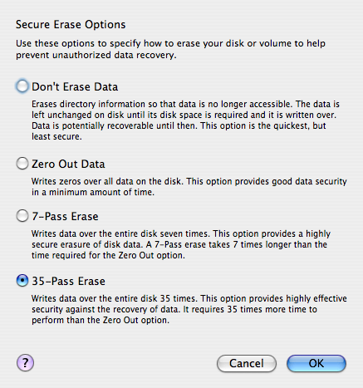Click the description beginning Writes zeros over all data
Screen dimensions: 363x388
[x=189, y=187]
